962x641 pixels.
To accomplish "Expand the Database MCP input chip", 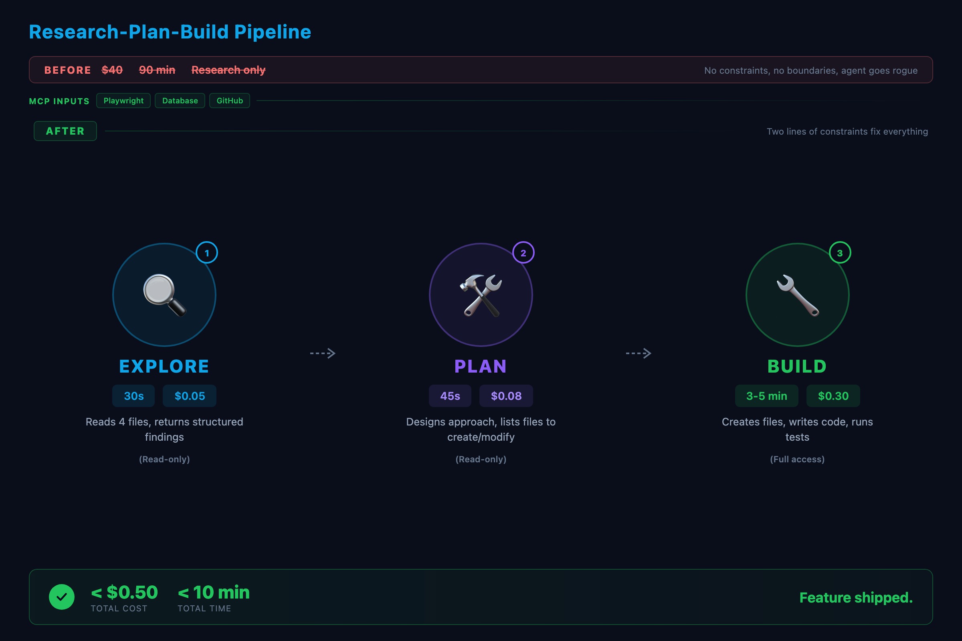I will click(180, 100).
